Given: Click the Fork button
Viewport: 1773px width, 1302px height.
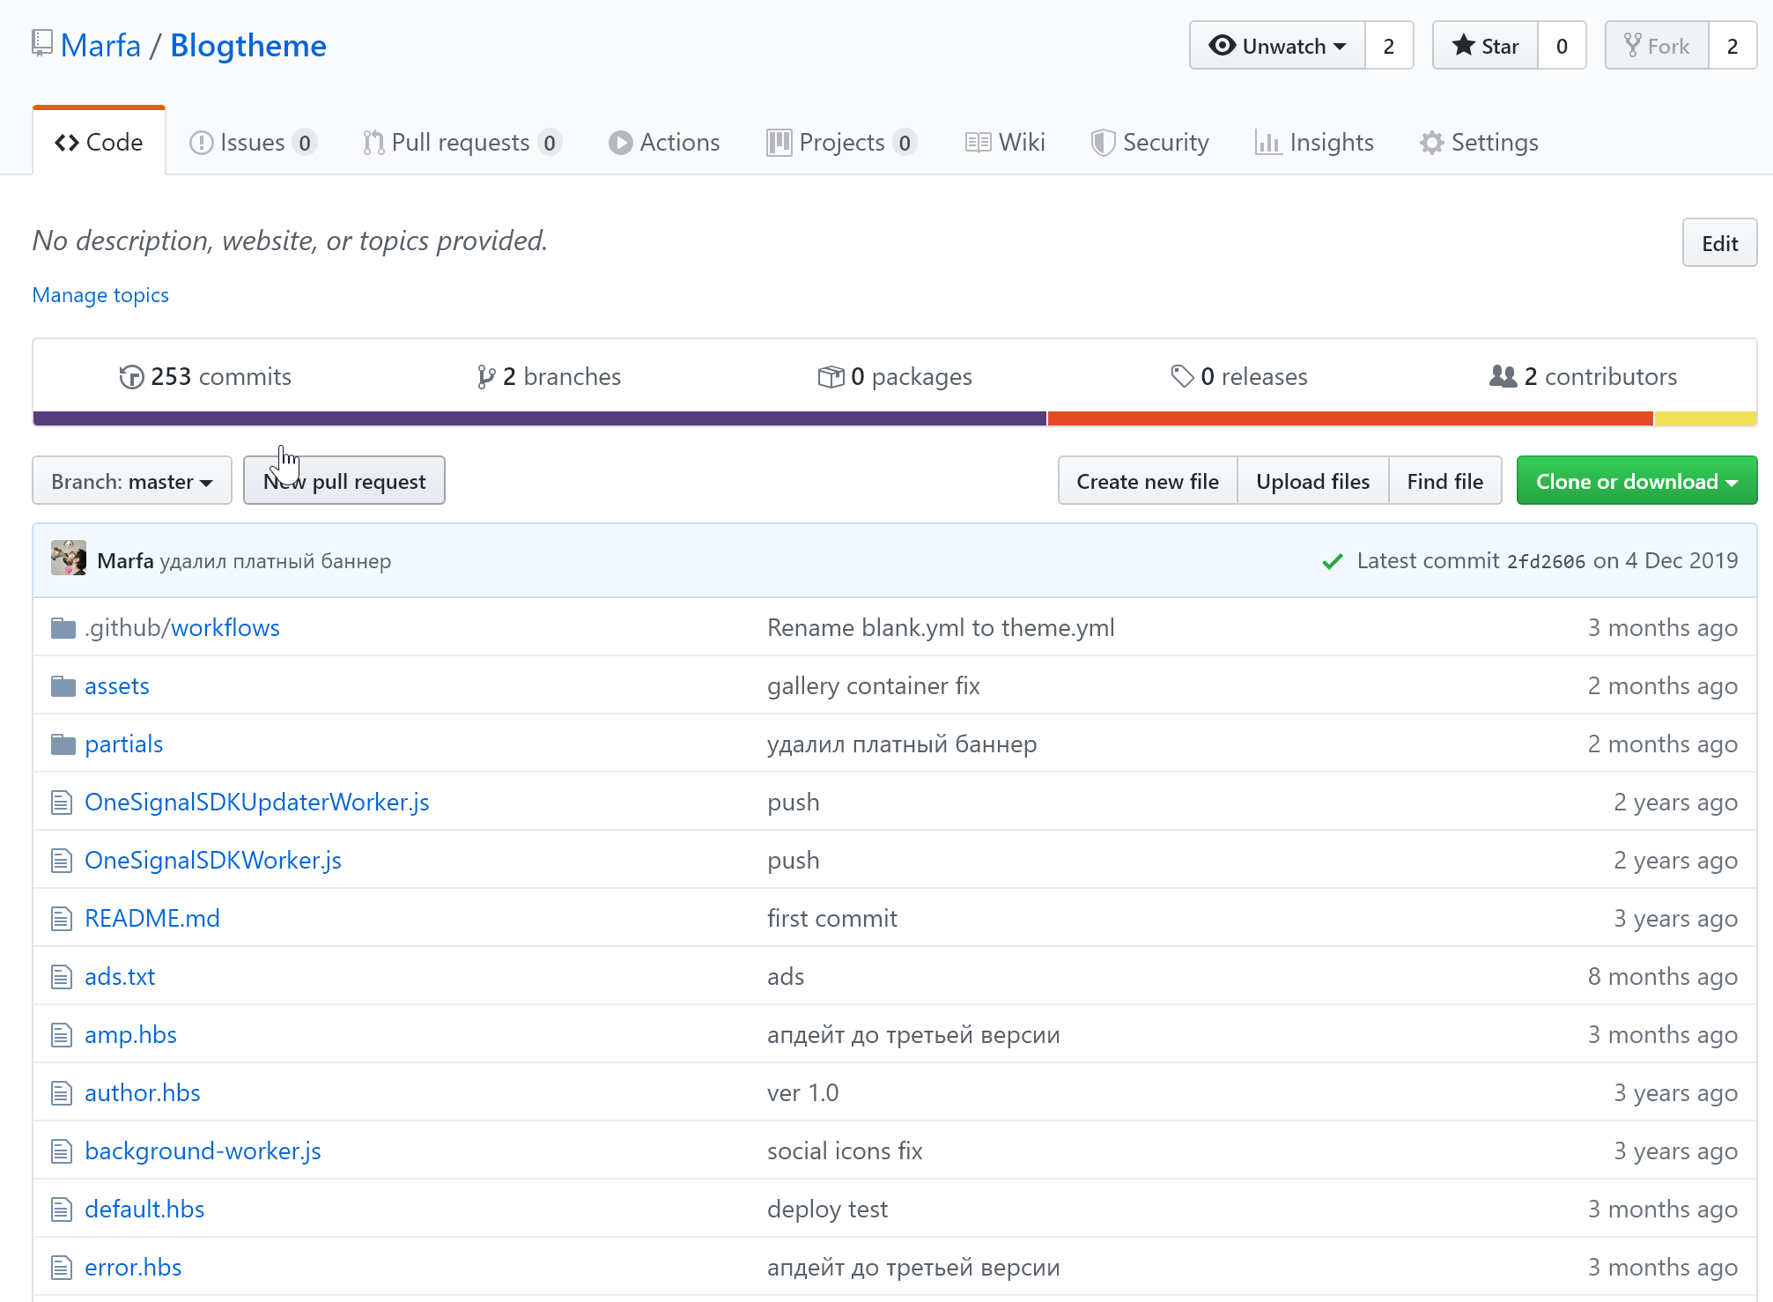Looking at the screenshot, I should tap(1657, 46).
